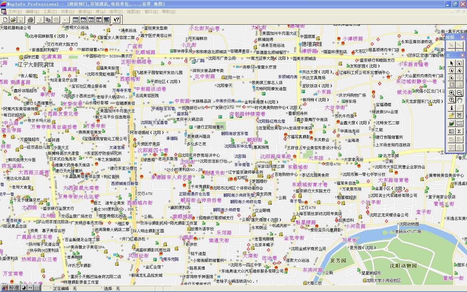Open the 选项[P] menu
The image size is (467, 292).
pos(116,11)
